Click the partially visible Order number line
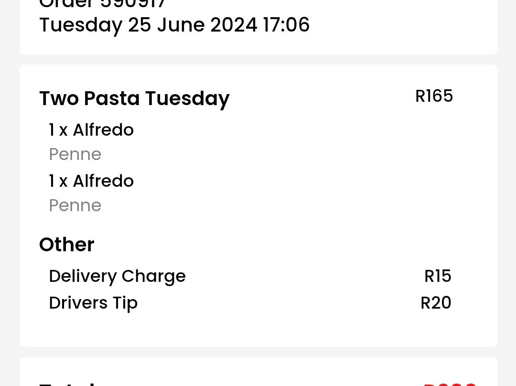The width and height of the screenshot is (516, 386). (x=102, y=4)
